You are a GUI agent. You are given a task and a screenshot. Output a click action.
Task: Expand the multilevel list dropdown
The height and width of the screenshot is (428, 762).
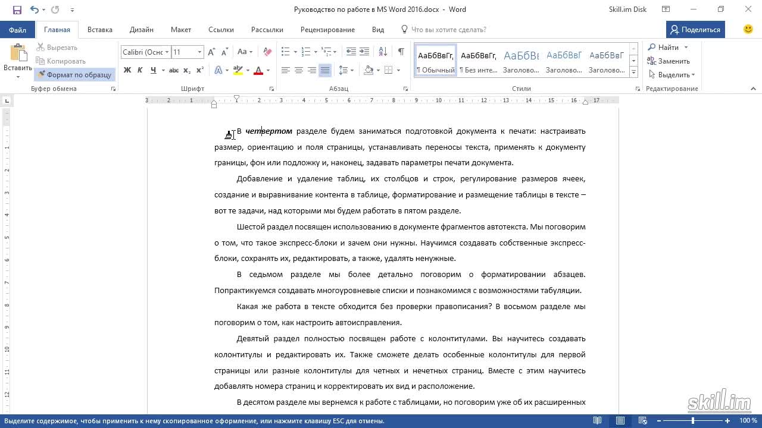336,52
